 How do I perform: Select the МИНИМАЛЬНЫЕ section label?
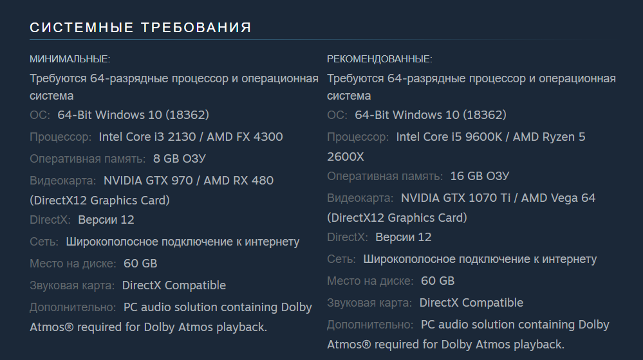click(x=70, y=59)
